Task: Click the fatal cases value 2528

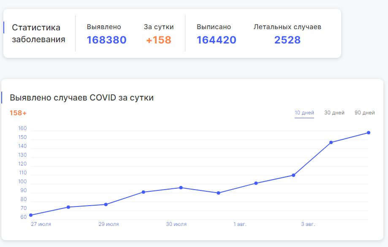Action: click(x=287, y=40)
